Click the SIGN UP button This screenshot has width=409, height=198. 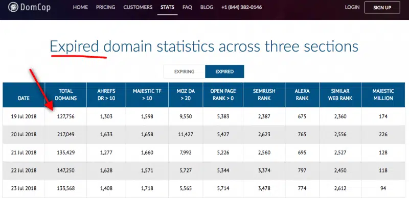tap(382, 7)
